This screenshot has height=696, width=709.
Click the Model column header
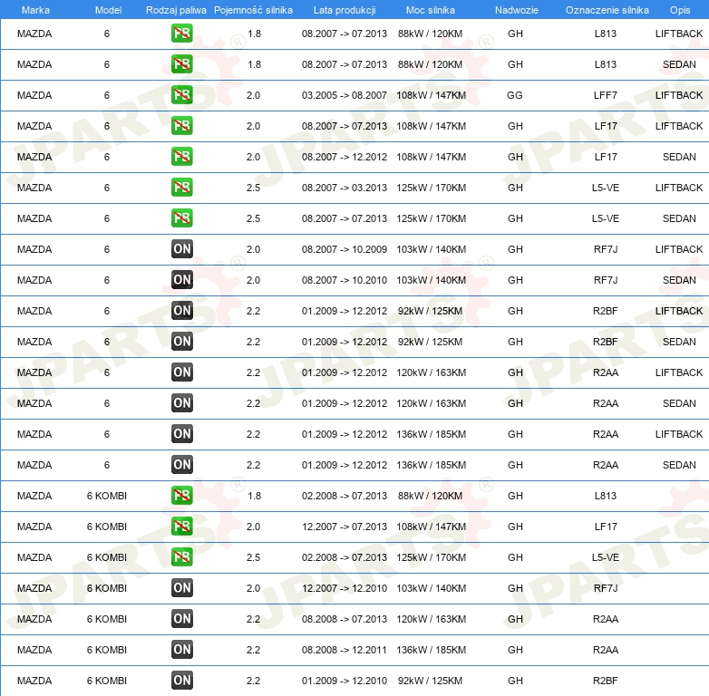pyautogui.click(x=108, y=10)
